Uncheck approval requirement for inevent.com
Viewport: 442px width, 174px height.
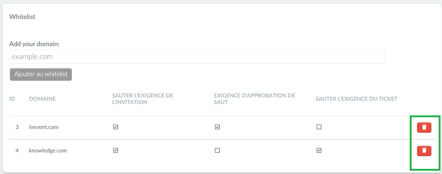click(x=217, y=127)
